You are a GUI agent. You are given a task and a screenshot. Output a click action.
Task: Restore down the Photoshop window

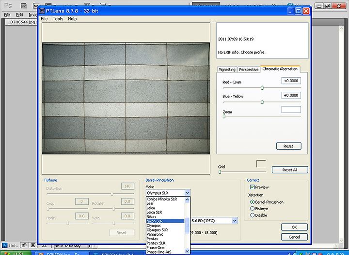[328, 6]
